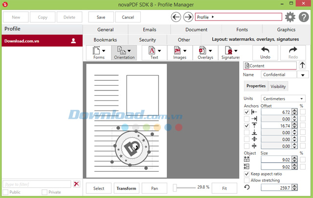
Task: Click the Undo arrow icon
Action: tap(265, 50)
